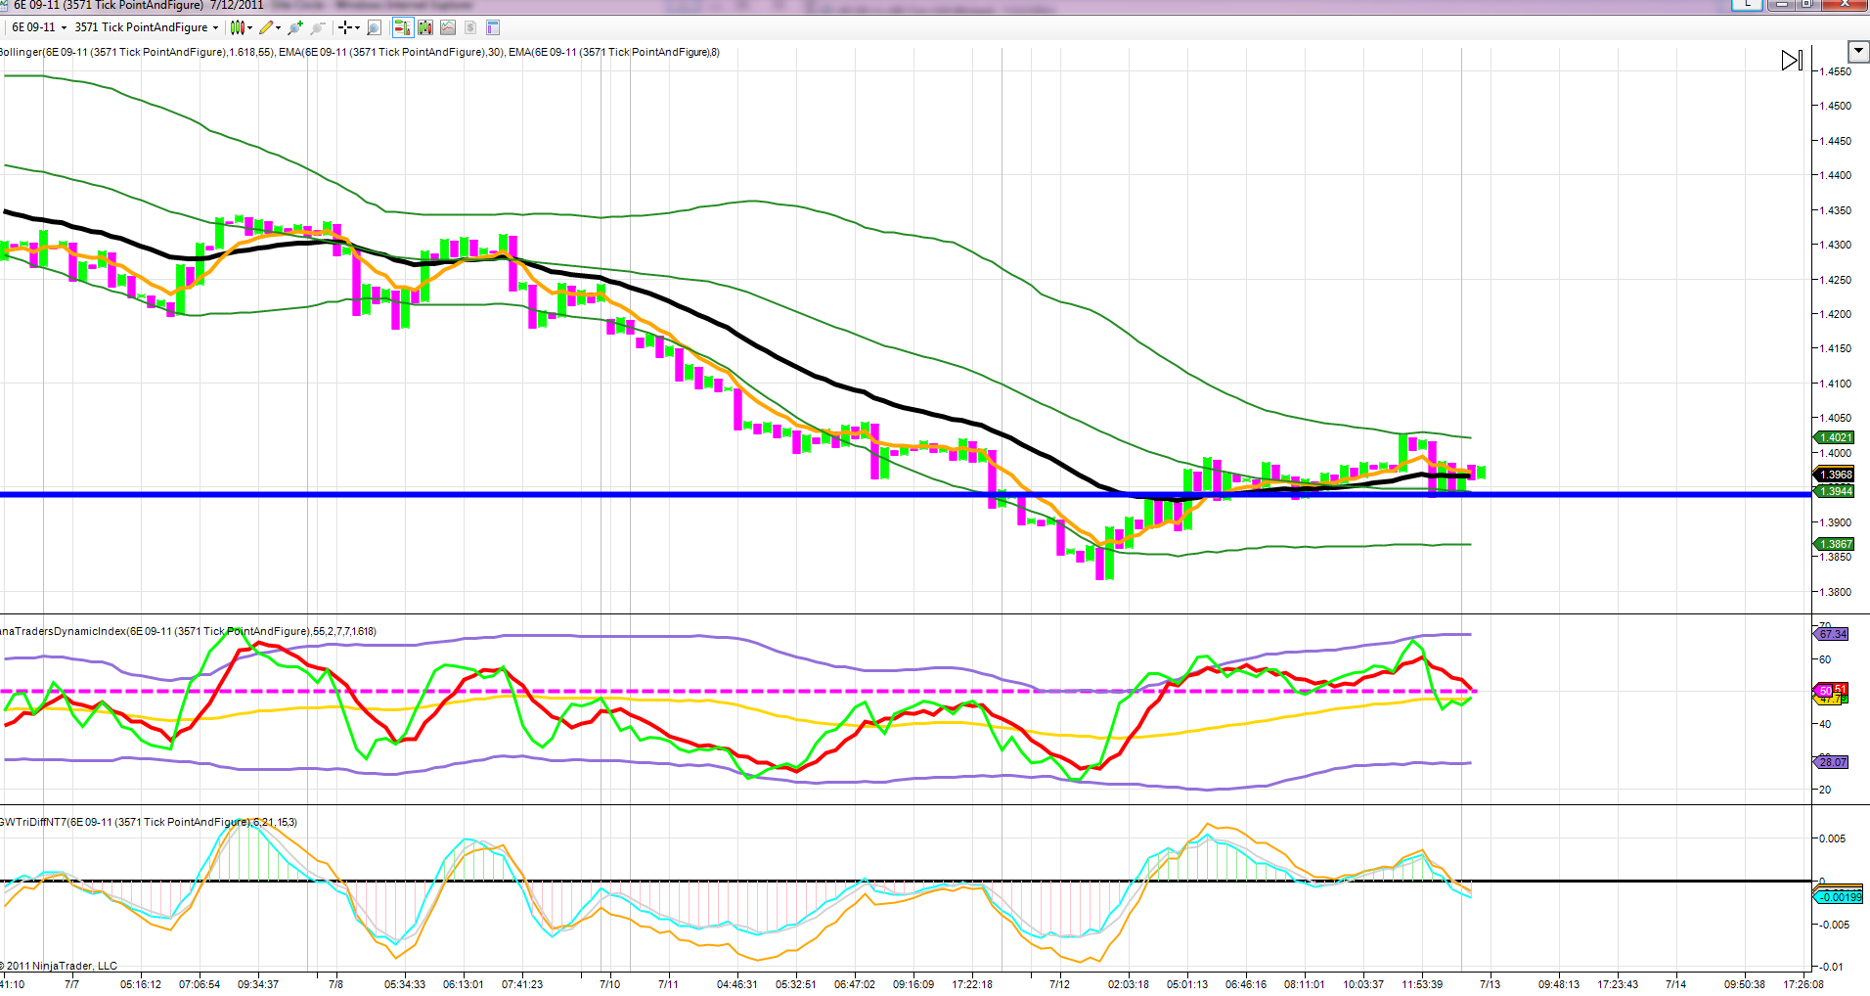1870x996 pixels.
Task: Minimize the chart window
Action: coord(1782,5)
